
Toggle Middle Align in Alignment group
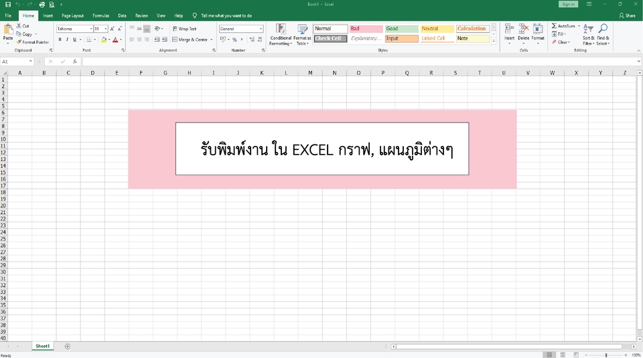tap(139, 29)
